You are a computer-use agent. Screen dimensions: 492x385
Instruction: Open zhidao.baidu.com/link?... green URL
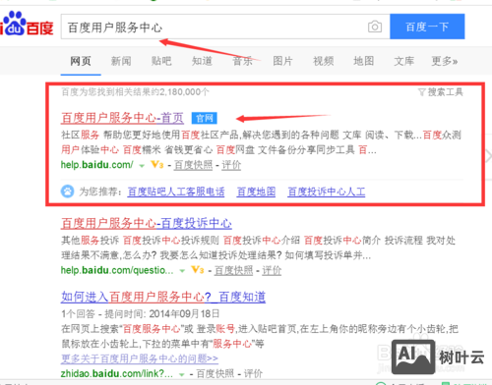click(x=117, y=373)
